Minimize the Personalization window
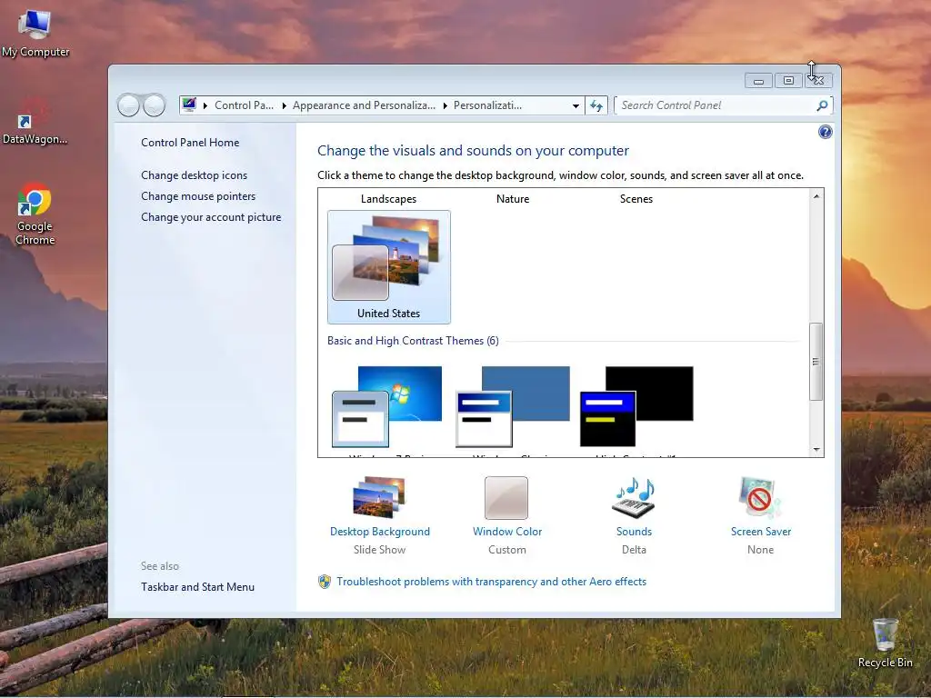 click(758, 81)
